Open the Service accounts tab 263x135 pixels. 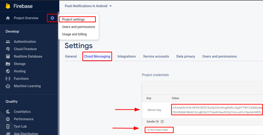(156, 56)
